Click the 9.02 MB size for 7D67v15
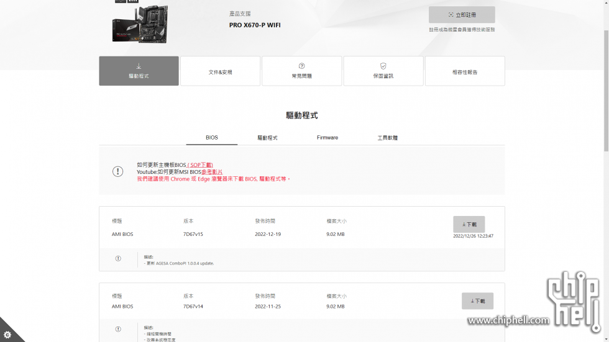The image size is (609, 342). click(x=335, y=234)
